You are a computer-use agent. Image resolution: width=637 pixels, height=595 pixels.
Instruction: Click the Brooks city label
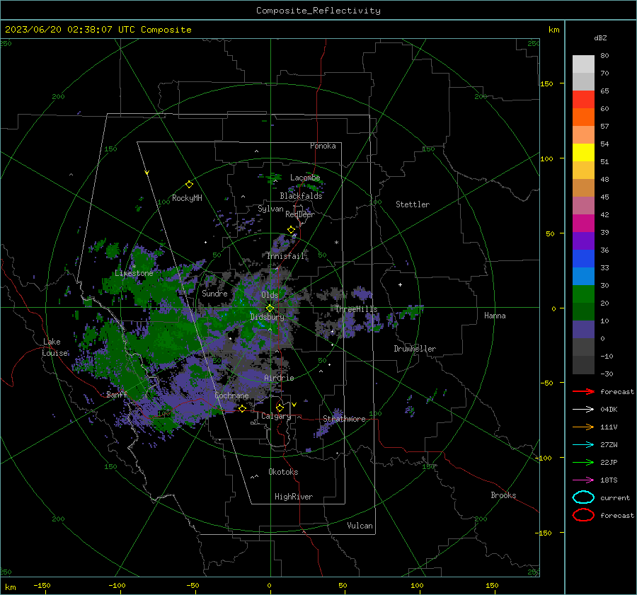click(x=503, y=495)
